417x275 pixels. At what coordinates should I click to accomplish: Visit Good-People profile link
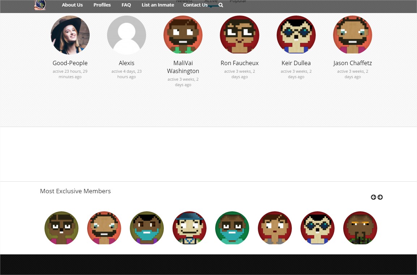point(70,63)
